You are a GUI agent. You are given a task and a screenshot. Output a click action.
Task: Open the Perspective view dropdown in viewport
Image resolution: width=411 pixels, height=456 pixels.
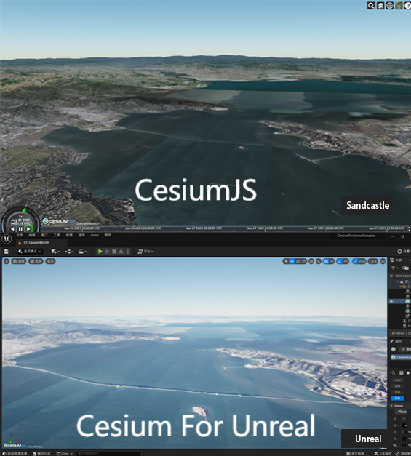click(x=19, y=261)
